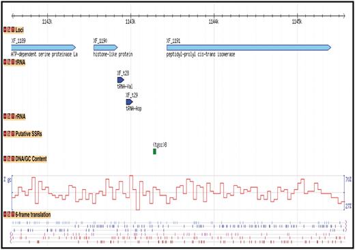
Task: Click the right arrowhead of the ruler
Action: coord(344,16)
